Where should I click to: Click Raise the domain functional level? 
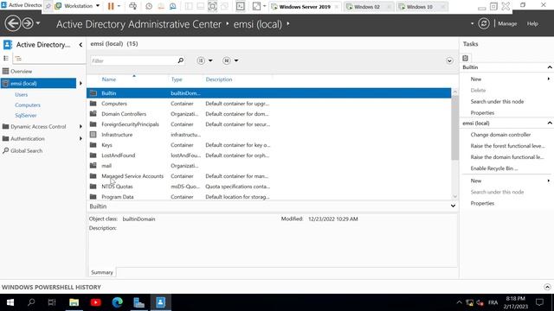pos(507,157)
